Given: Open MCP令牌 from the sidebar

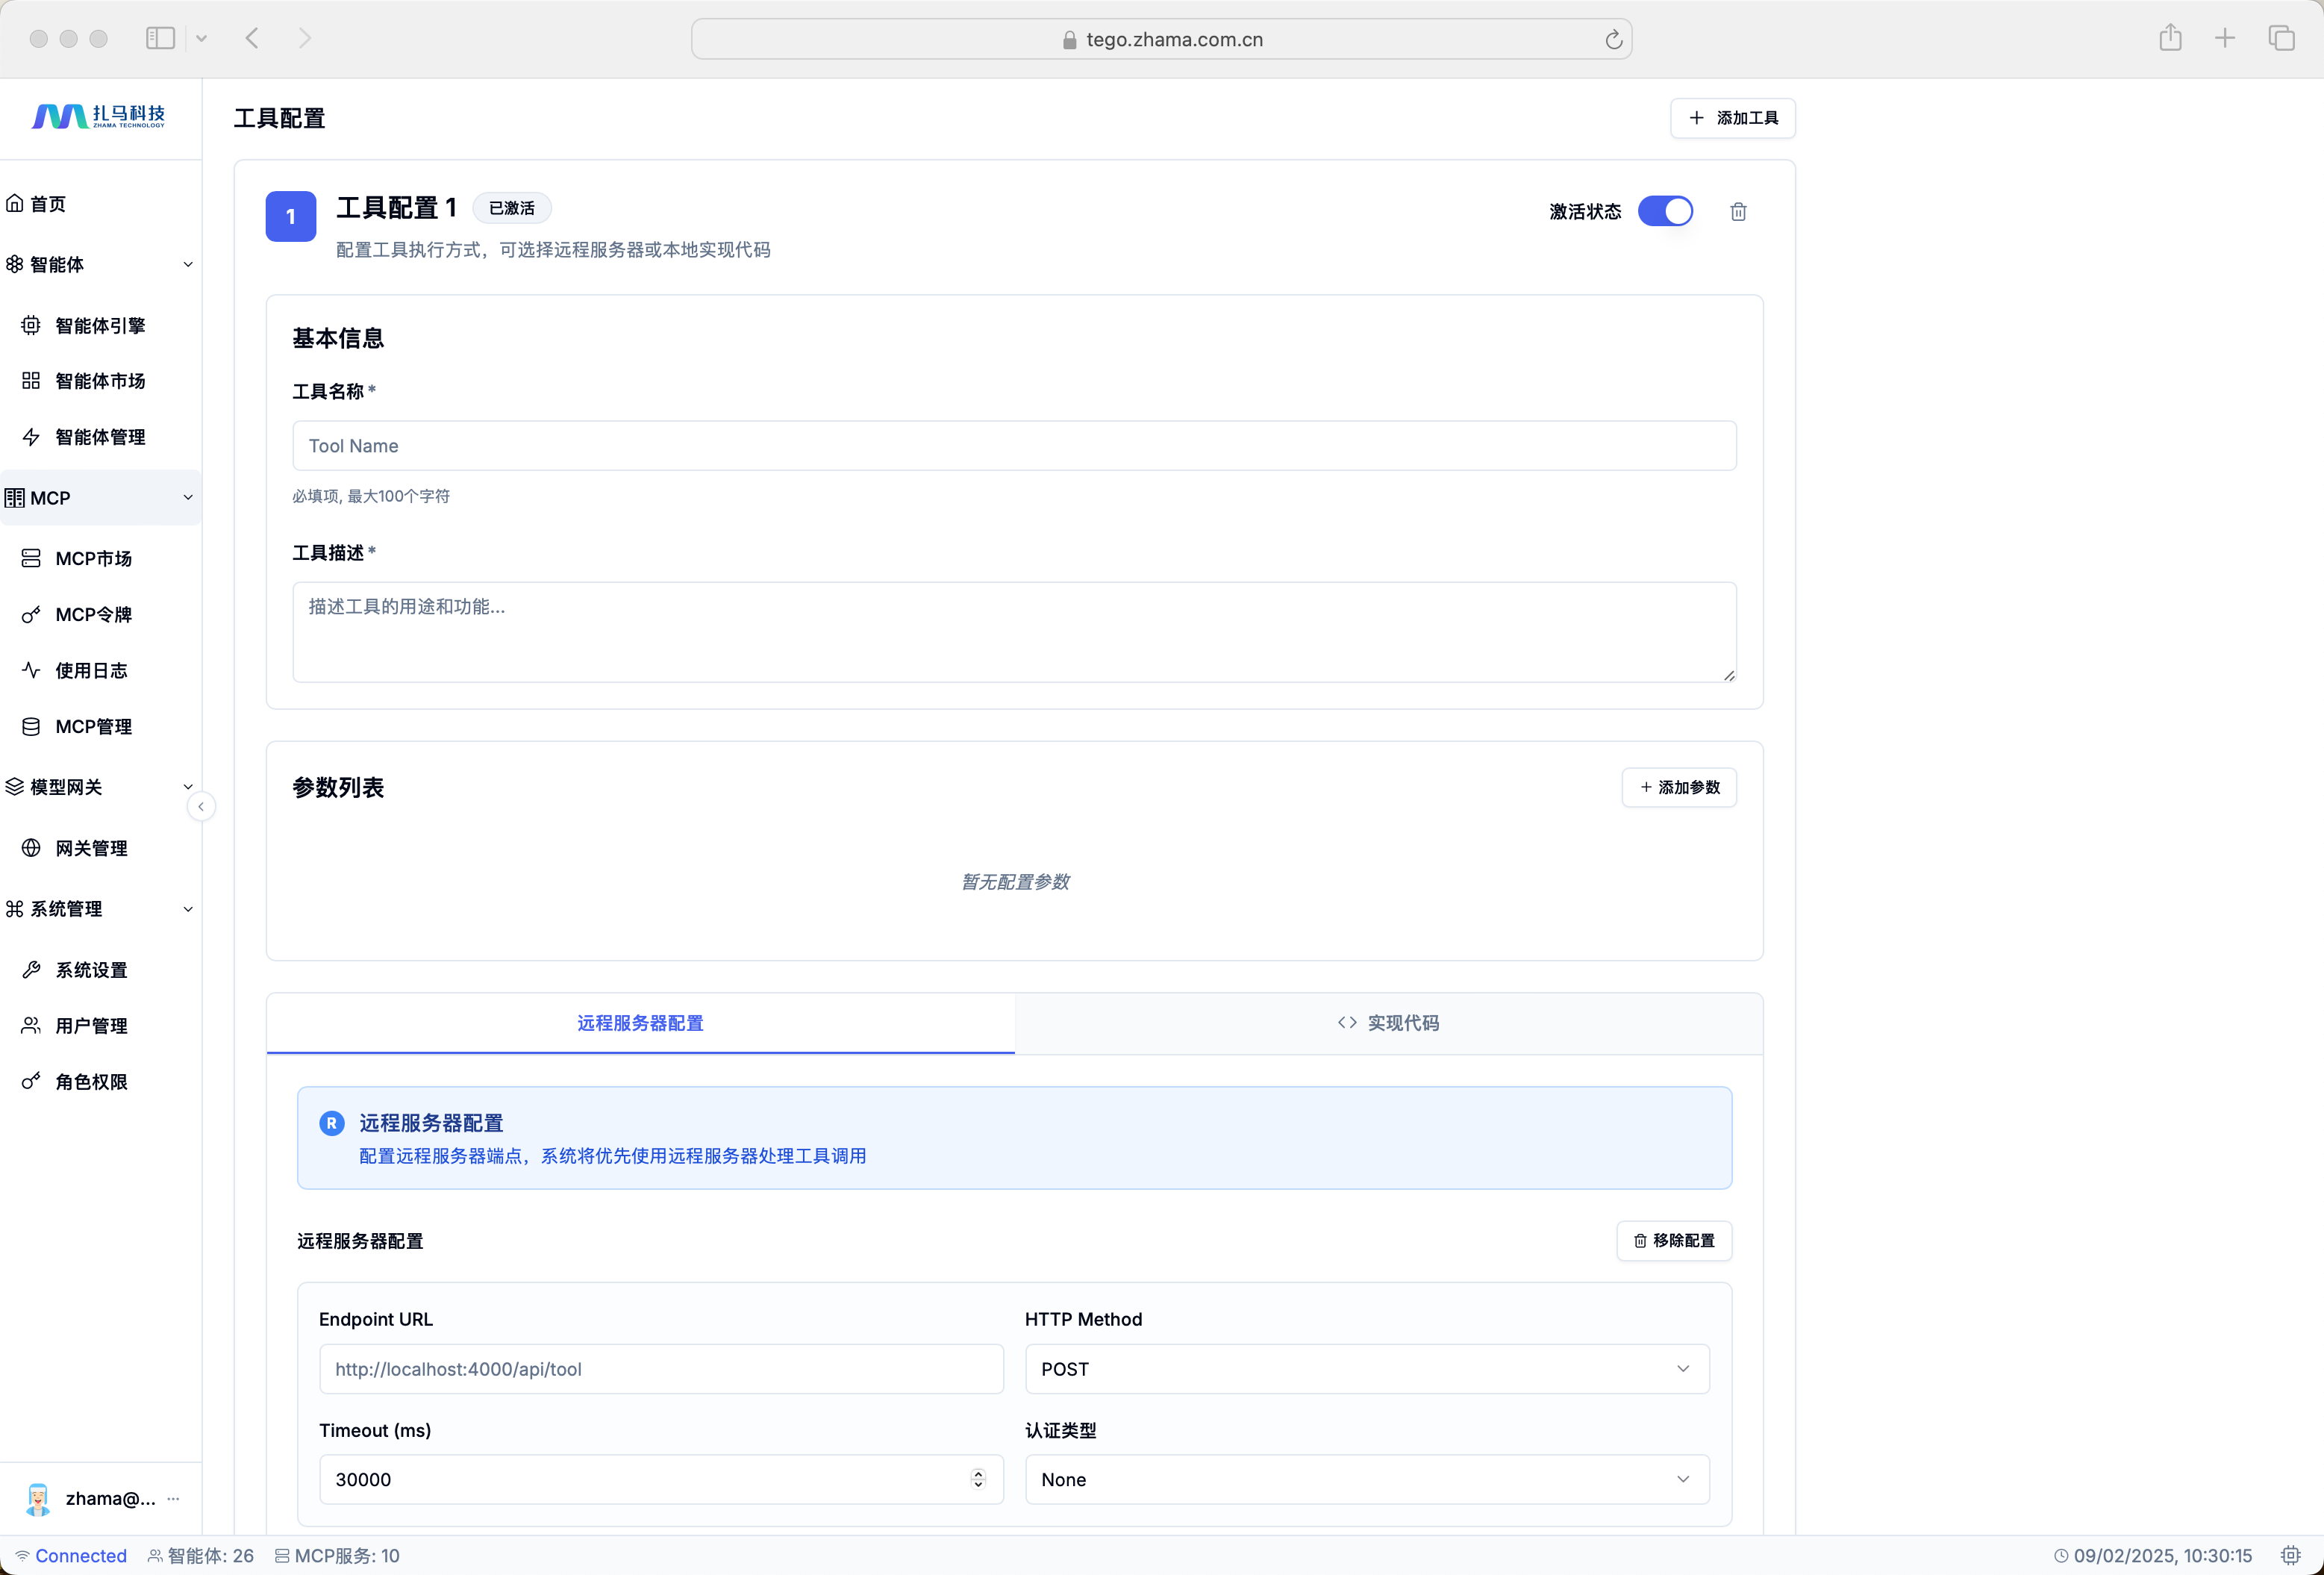Looking at the screenshot, I should (x=93, y=614).
